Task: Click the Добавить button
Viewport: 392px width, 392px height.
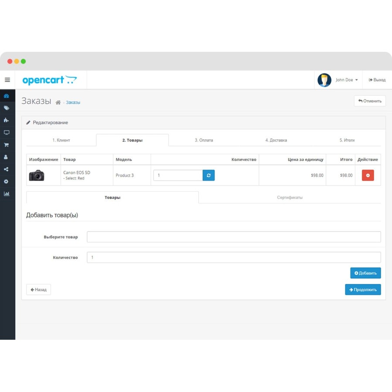Action: pos(365,273)
